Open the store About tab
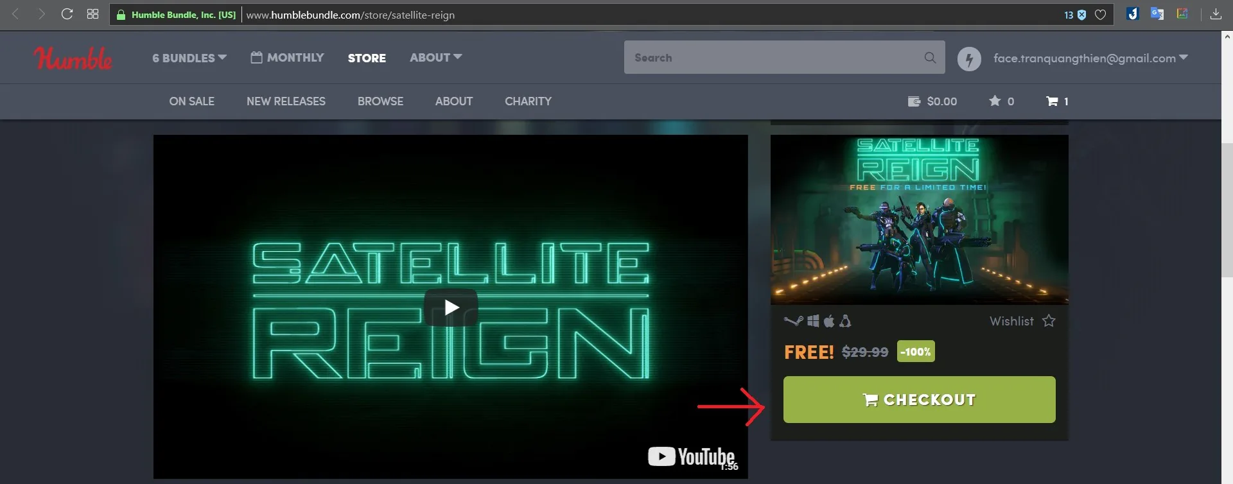 [x=454, y=101]
